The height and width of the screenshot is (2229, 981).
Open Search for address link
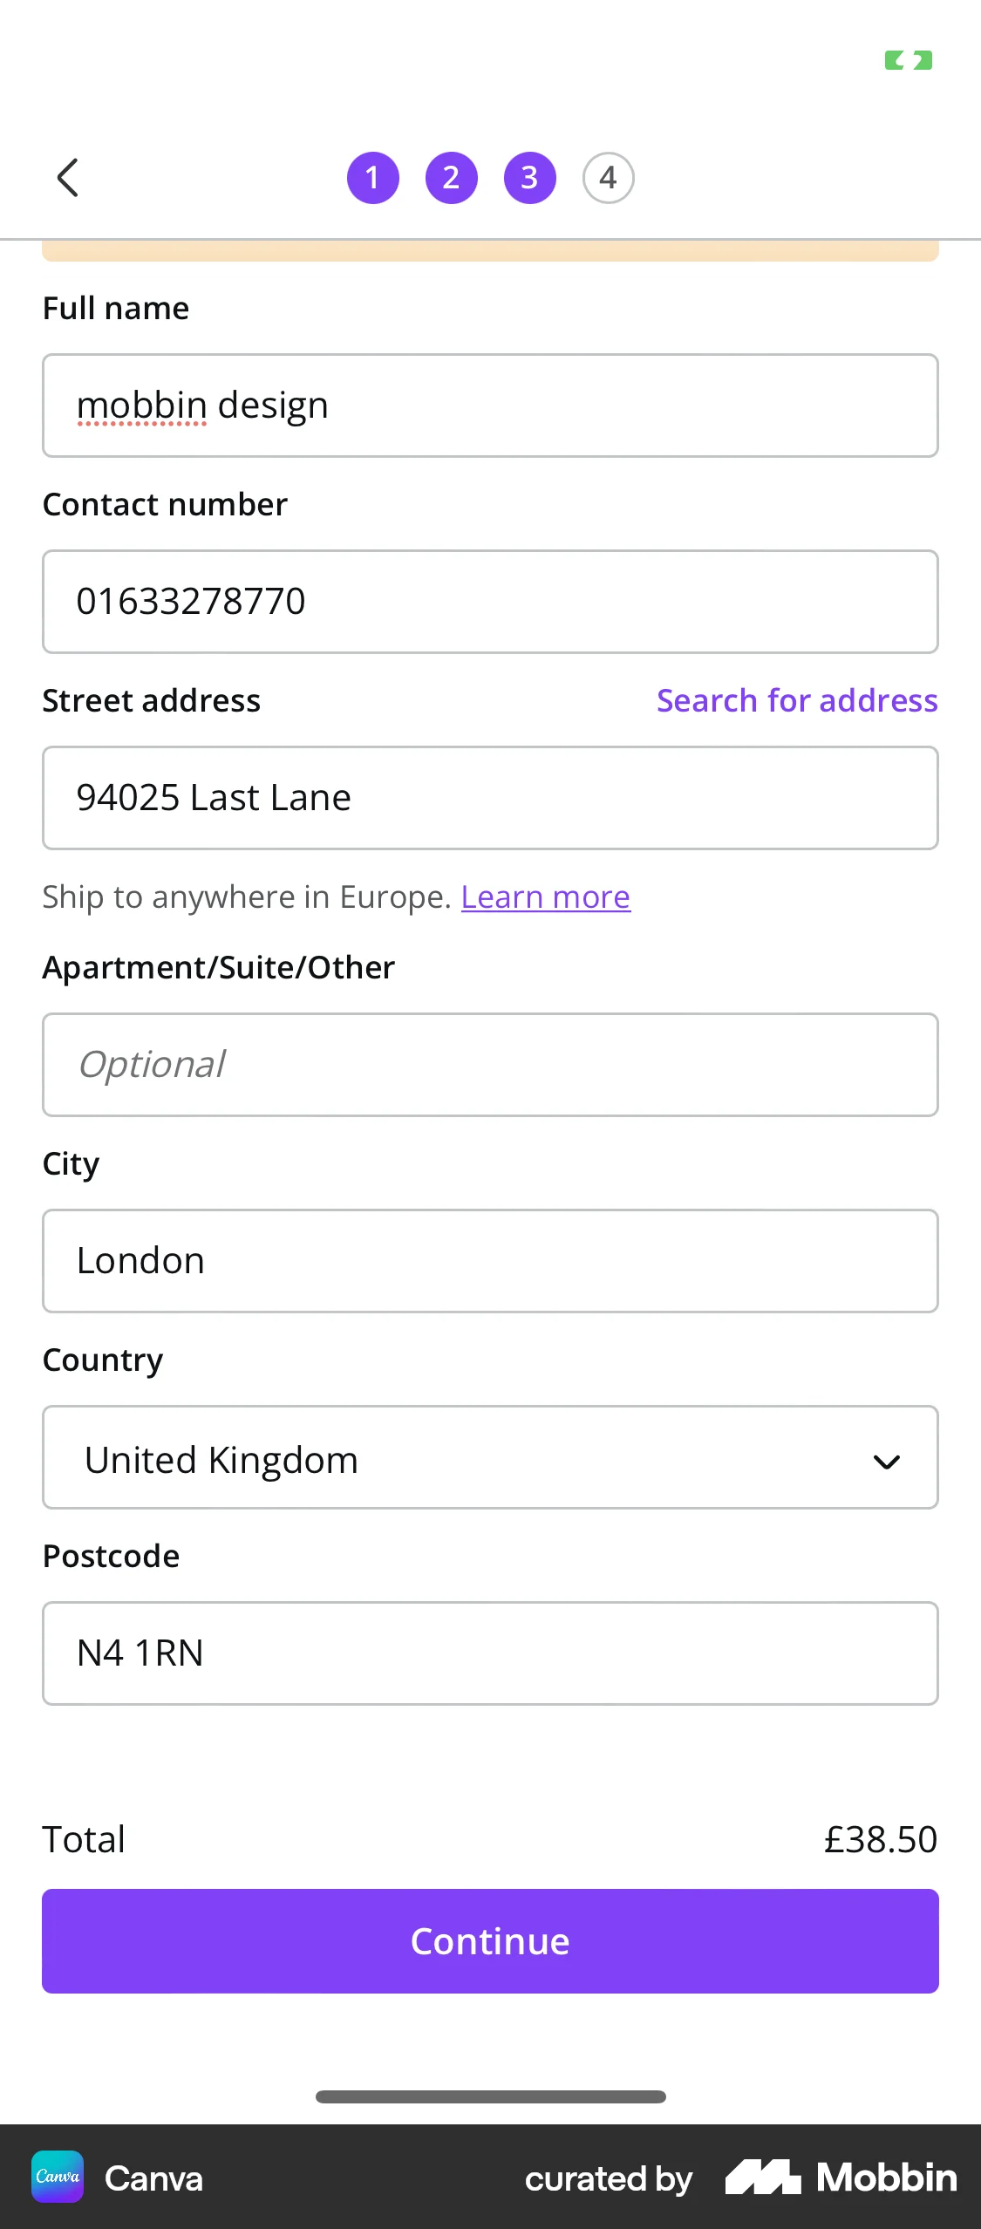coord(797,700)
